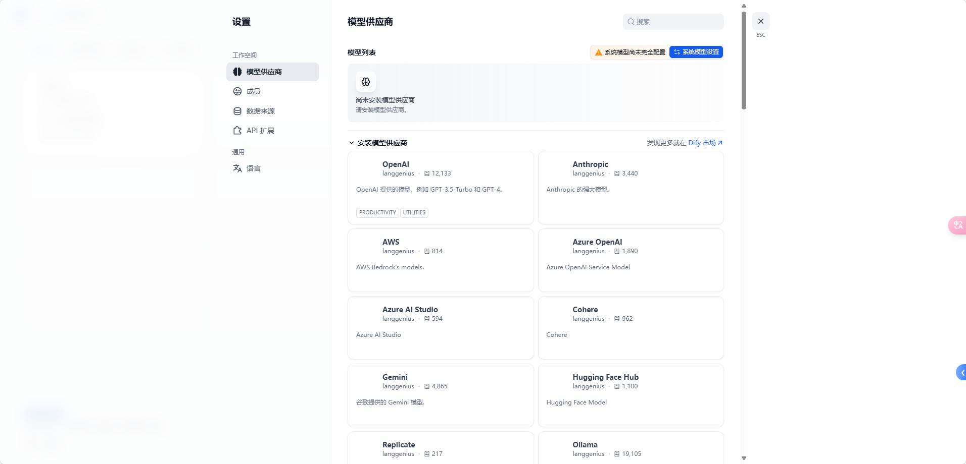Open 成员 members section

pos(272,91)
